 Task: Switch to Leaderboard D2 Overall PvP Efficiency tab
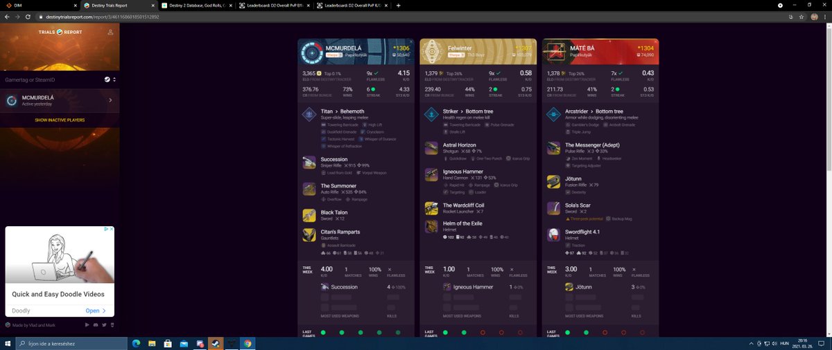click(x=274, y=5)
